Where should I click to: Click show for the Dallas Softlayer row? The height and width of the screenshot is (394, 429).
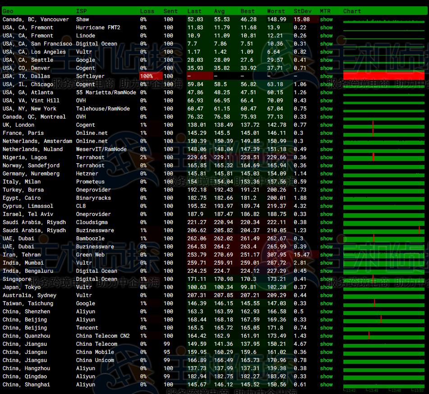[x=326, y=76]
